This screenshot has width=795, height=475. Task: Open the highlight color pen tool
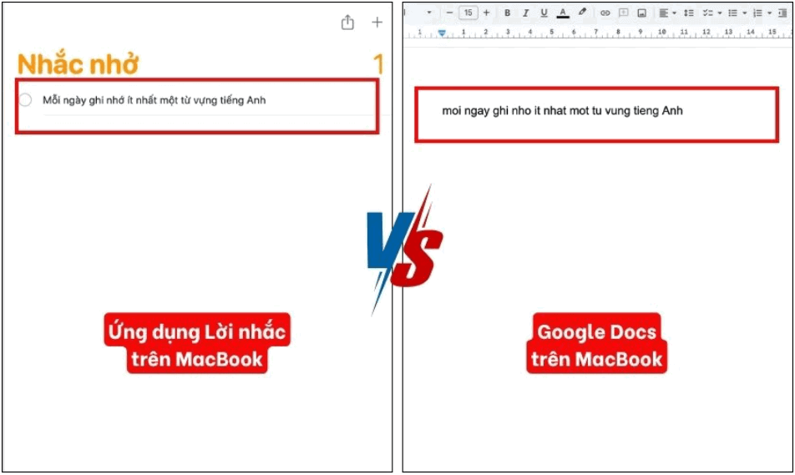pyautogui.click(x=582, y=13)
